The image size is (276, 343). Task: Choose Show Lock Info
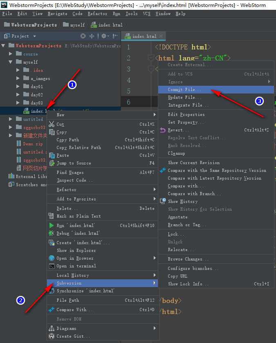(216, 284)
